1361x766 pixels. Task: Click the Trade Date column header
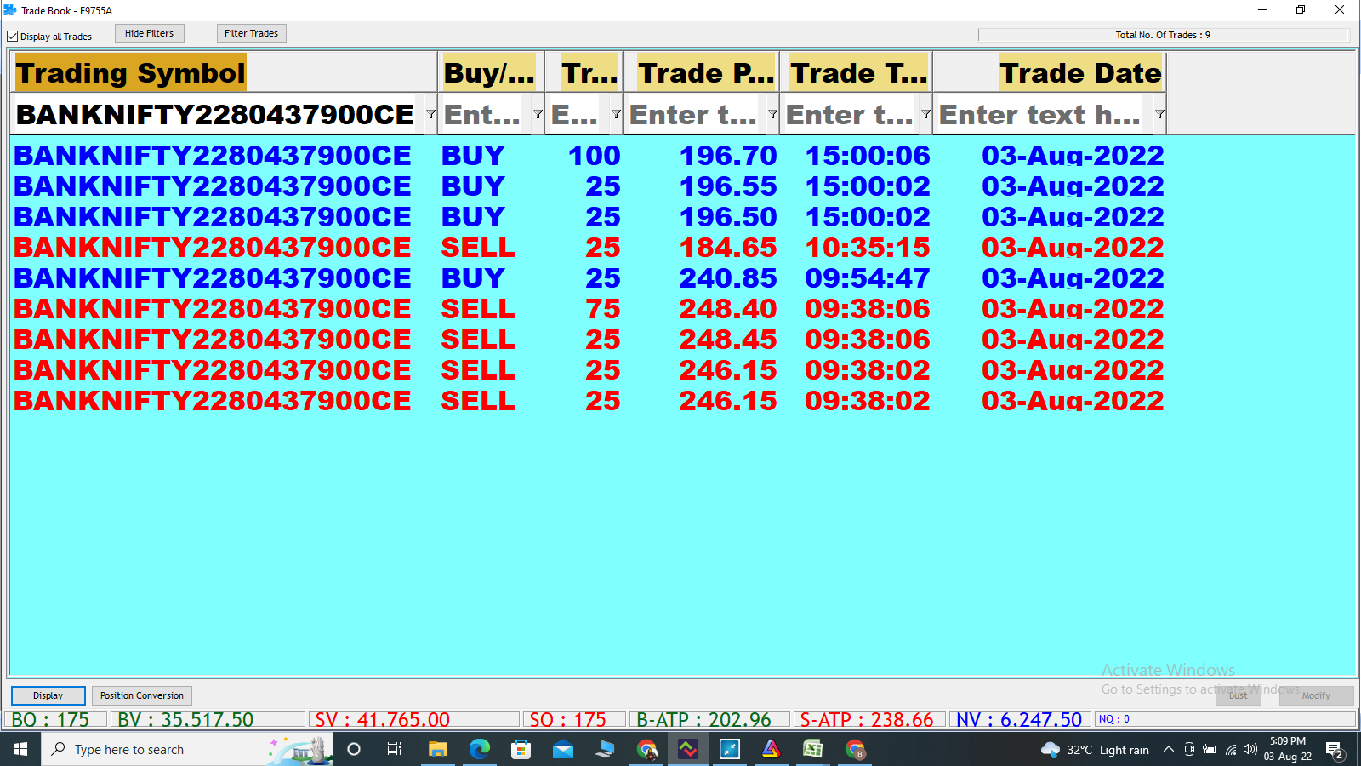click(x=1050, y=72)
